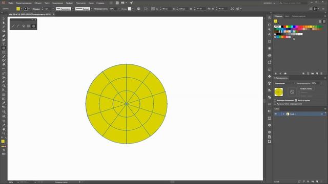This screenshot has width=328, height=184.
Task: Pick the black swatch in Swatches panel
Action: pos(282,27)
